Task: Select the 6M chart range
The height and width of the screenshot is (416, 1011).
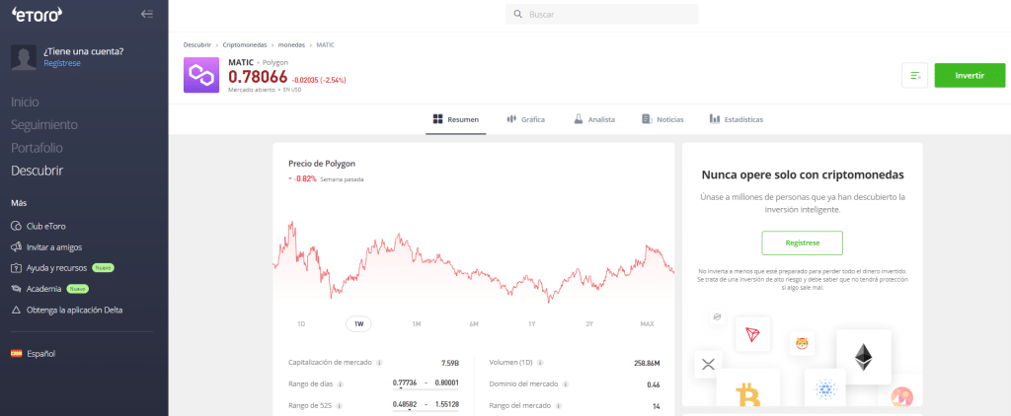Action: [474, 324]
